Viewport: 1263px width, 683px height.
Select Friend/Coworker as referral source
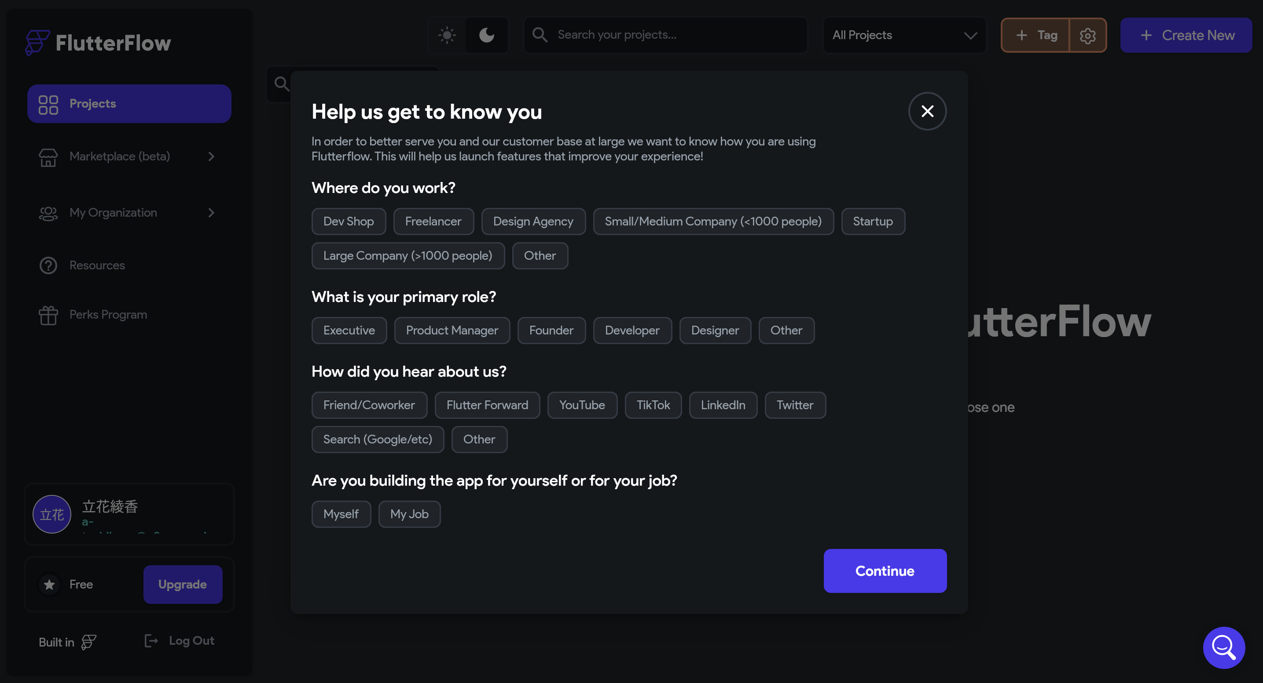click(x=369, y=405)
